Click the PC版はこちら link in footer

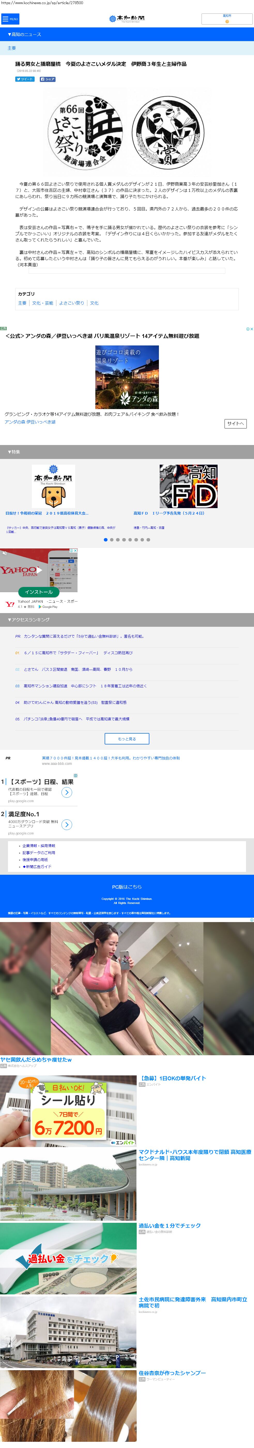(127, 887)
